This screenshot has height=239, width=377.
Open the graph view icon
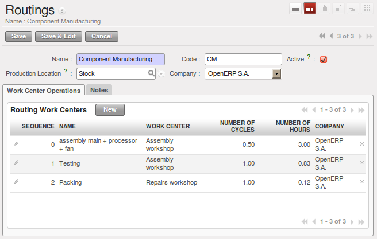[324, 9]
